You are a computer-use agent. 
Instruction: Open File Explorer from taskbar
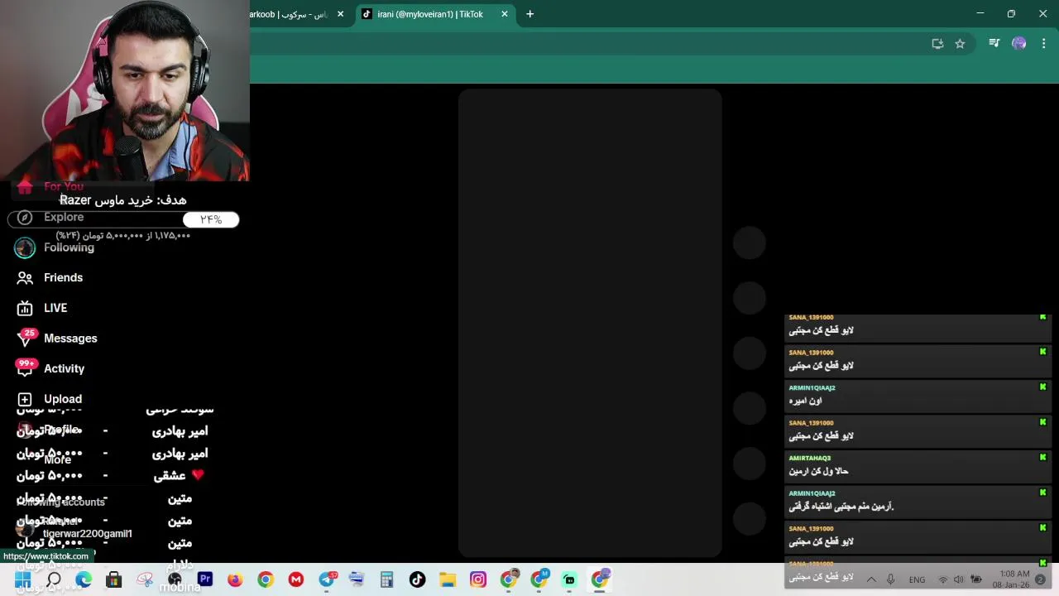[x=448, y=580]
